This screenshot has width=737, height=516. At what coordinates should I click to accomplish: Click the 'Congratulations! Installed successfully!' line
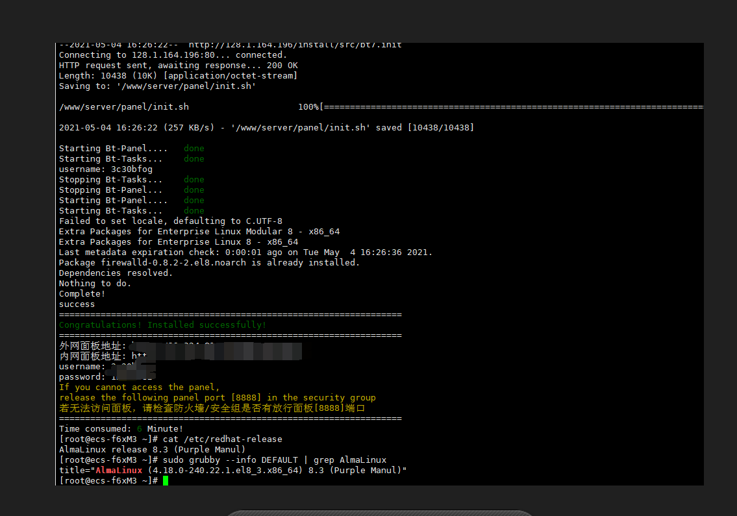[x=162, y=325]
